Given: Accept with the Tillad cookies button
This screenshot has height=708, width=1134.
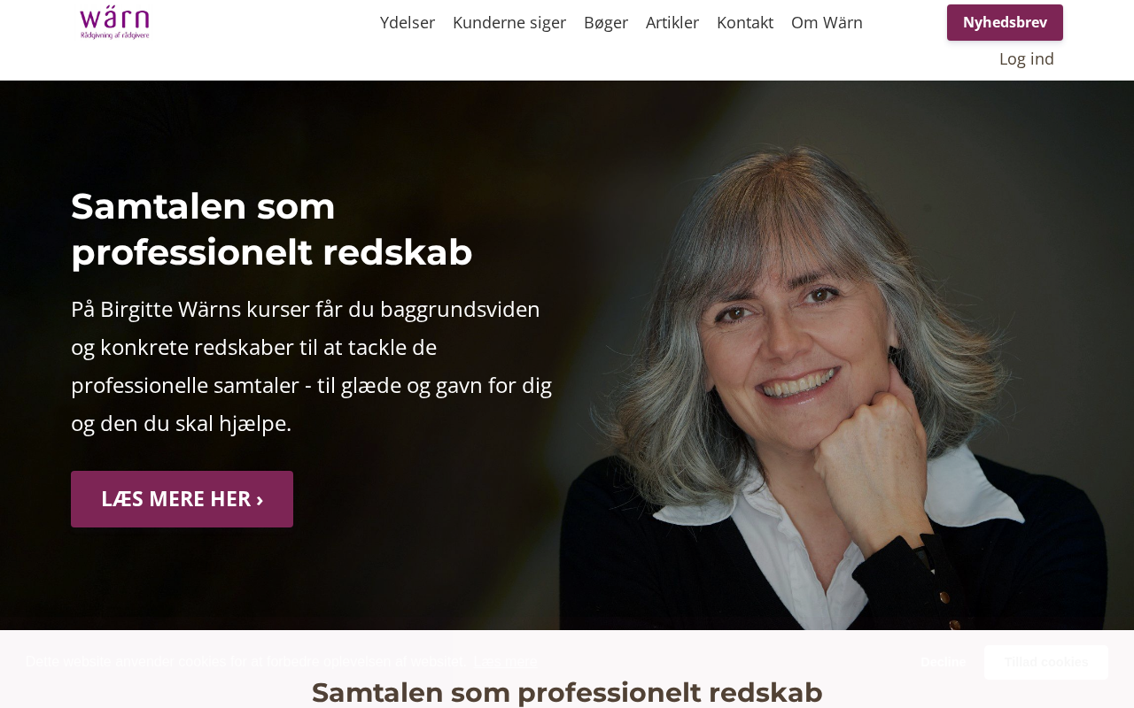Looking at the screenshot, I should tap(1046, 662).
